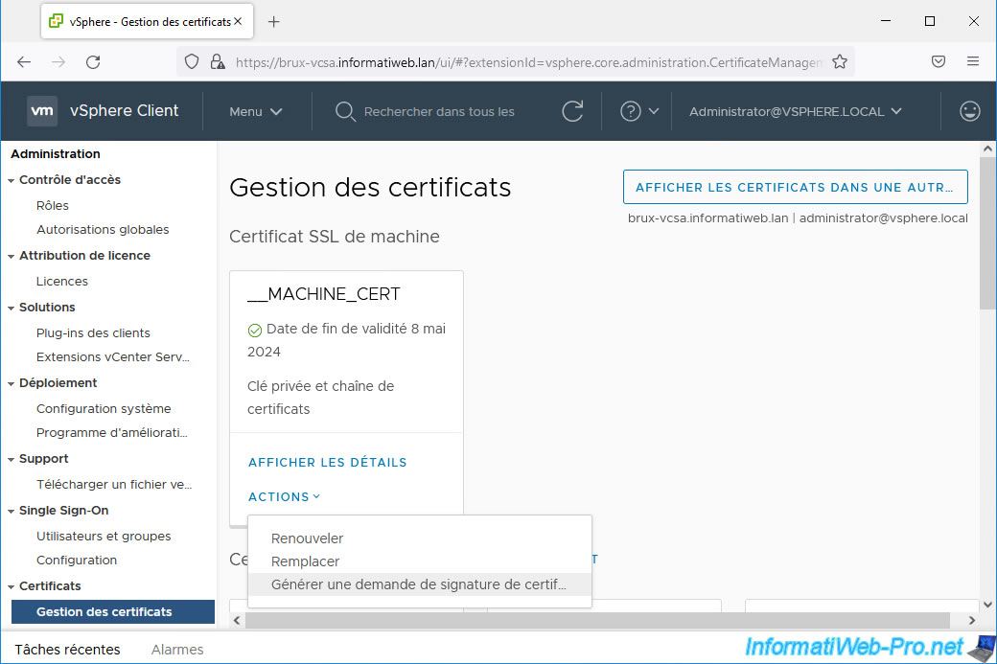This screenshot has height=664, width=997.
Task: Open the Firefox hamburger menu
Action: tap(973, 61)
